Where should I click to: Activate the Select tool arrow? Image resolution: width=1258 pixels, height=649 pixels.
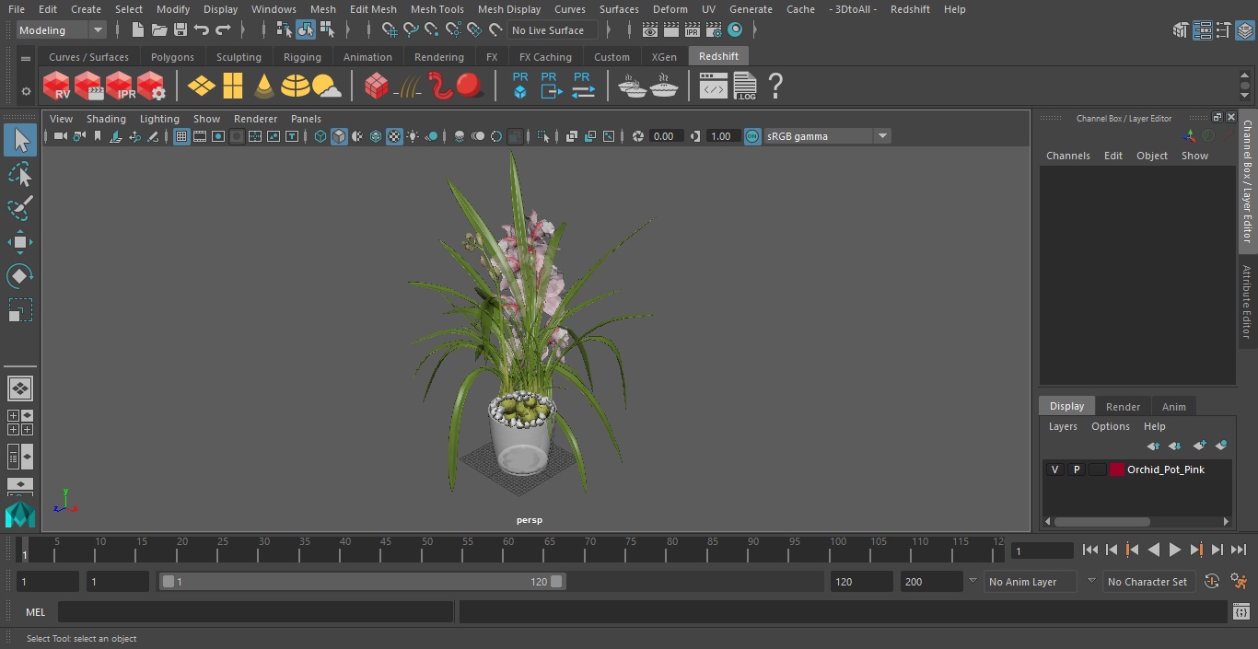(x=20, y=140)
